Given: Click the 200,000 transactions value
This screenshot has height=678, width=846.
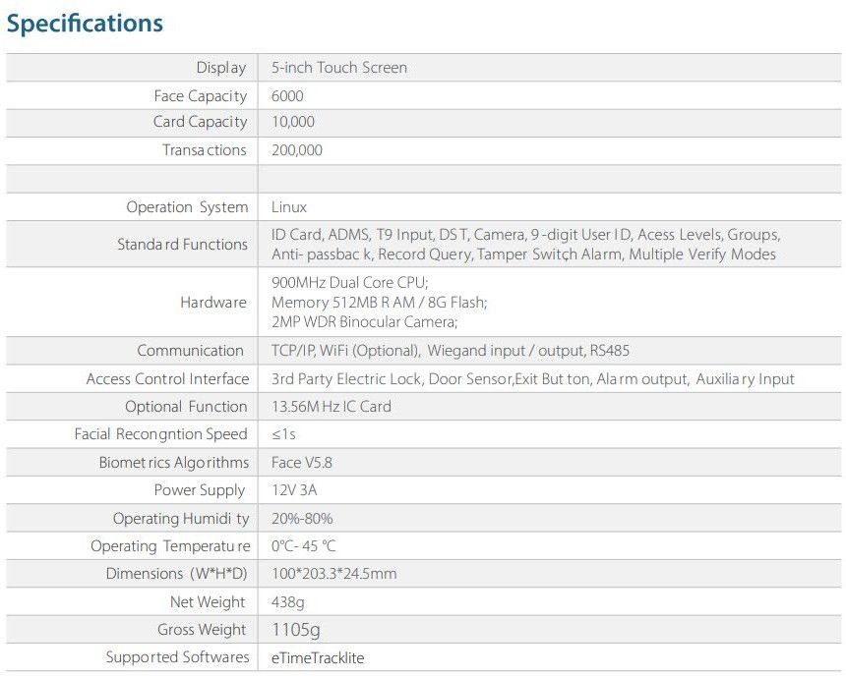Looking at the screenshot, I should click(297, 149).
